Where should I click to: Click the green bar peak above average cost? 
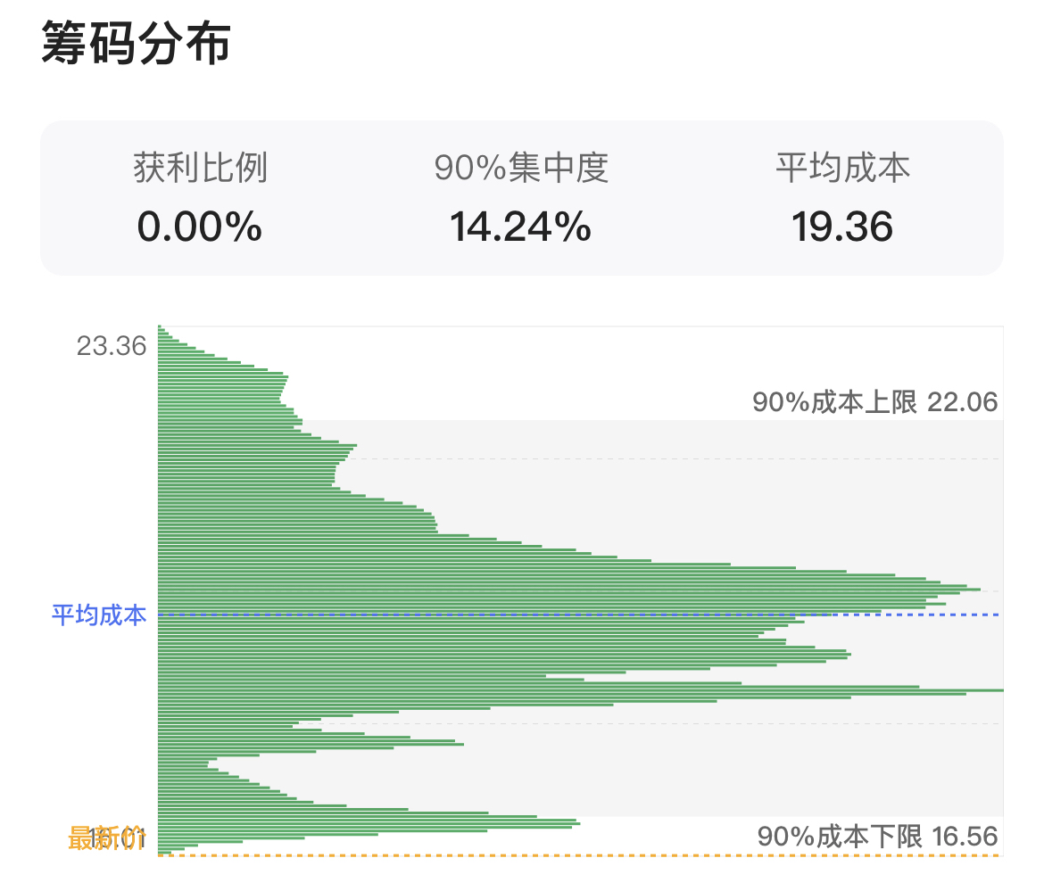pyautogui.click(x=569, y=589)
